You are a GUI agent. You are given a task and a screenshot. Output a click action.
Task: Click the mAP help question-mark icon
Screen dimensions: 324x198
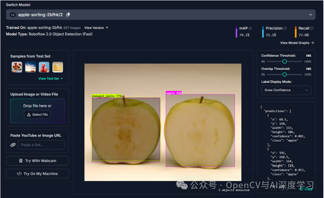click(x=250, y=28)
